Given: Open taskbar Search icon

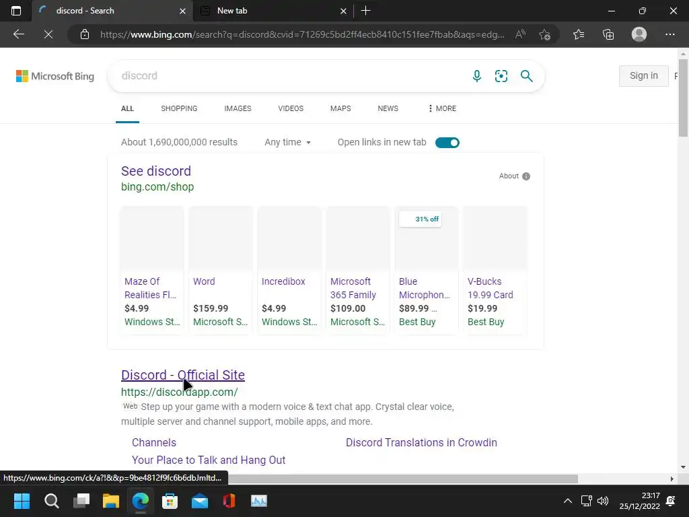Looking at the screenshot, I should point(51,501).
